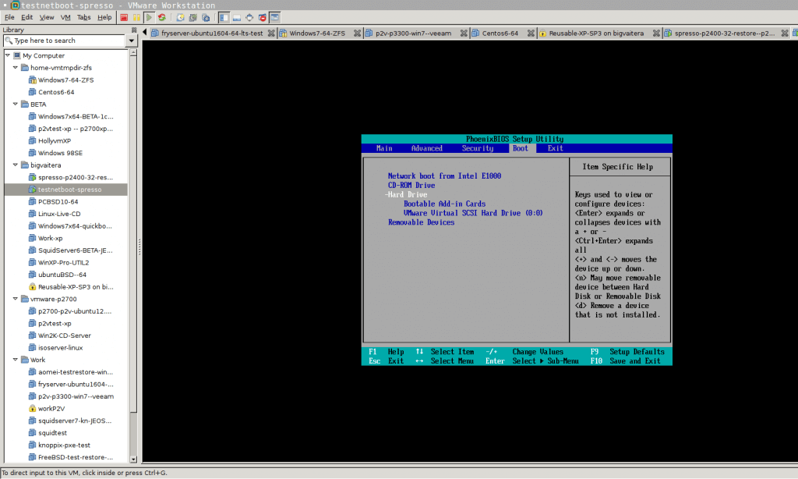798x479 pixels.
Task: Select knoppix-pxe-test in library
Action: click(64, 445)
